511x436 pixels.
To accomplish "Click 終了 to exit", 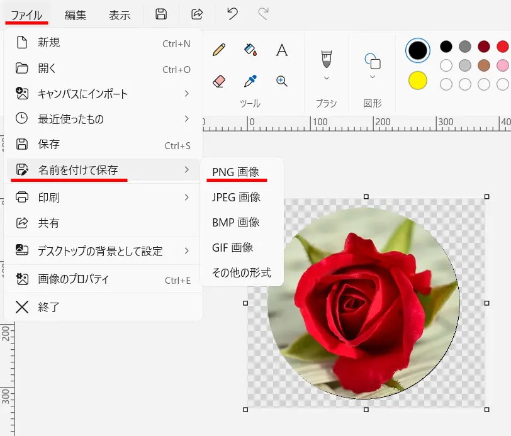I will point(103,307).
